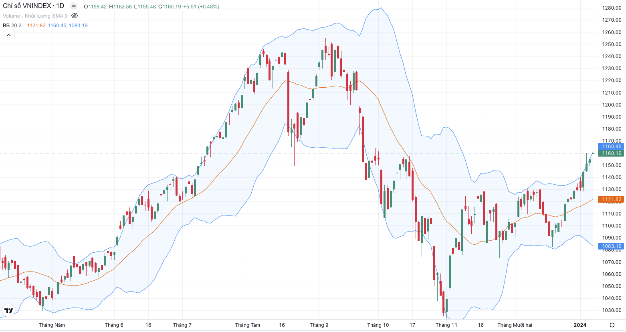The height and width of the screenshot is (332, 626).
Task: Click the close value C1160.19
Action: coord(170,7)
